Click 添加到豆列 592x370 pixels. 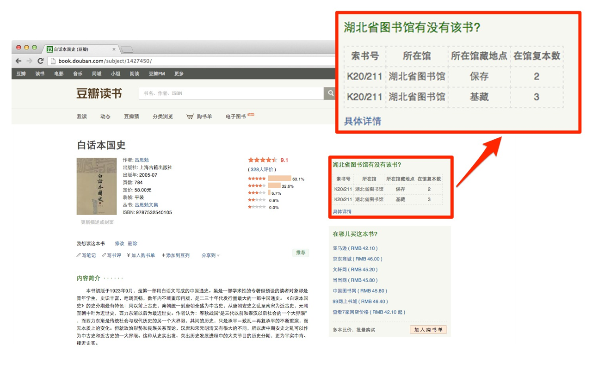[178, 255]
